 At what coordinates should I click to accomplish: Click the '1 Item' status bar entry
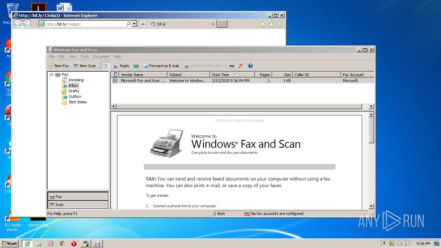pyautogui.click(x=219, y=214)
